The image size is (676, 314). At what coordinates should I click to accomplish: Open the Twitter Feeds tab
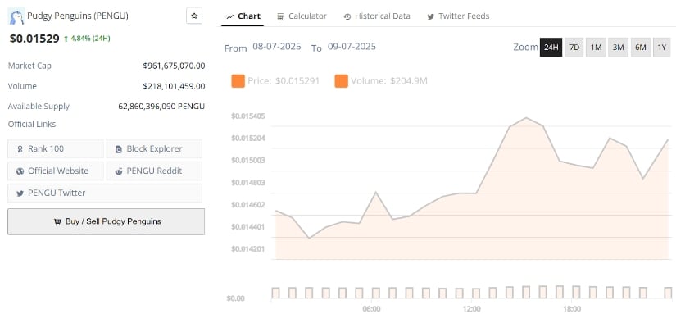pos(458,16)
